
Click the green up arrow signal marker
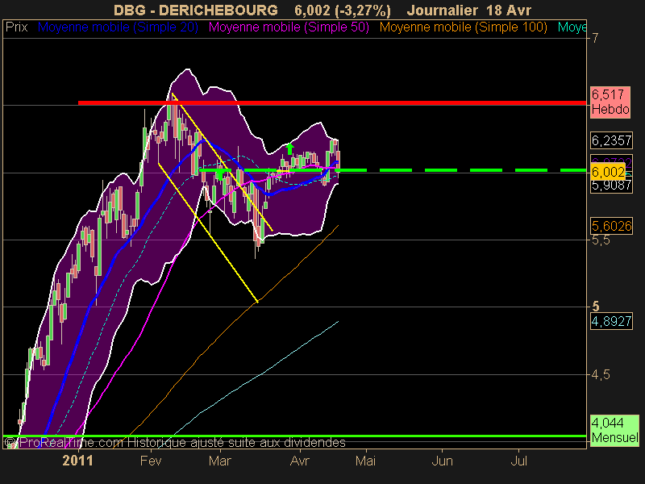pos(290,148)
